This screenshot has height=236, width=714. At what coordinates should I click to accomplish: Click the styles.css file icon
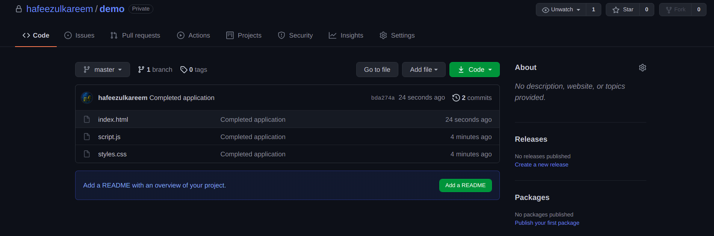point(87,154)
